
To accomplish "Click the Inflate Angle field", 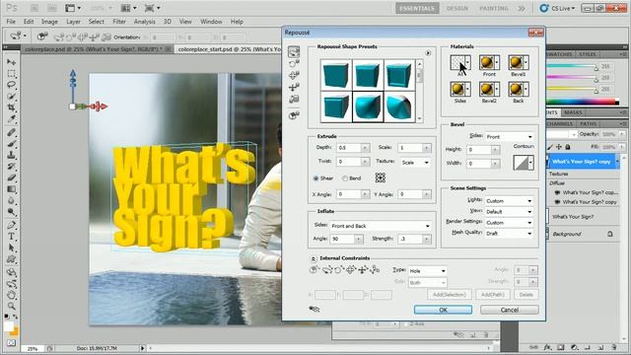I will [x=342, y=239].
